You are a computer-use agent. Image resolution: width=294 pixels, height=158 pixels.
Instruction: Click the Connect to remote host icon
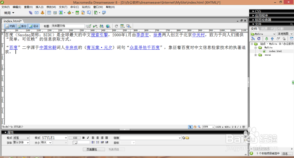(x=253, y=39)
